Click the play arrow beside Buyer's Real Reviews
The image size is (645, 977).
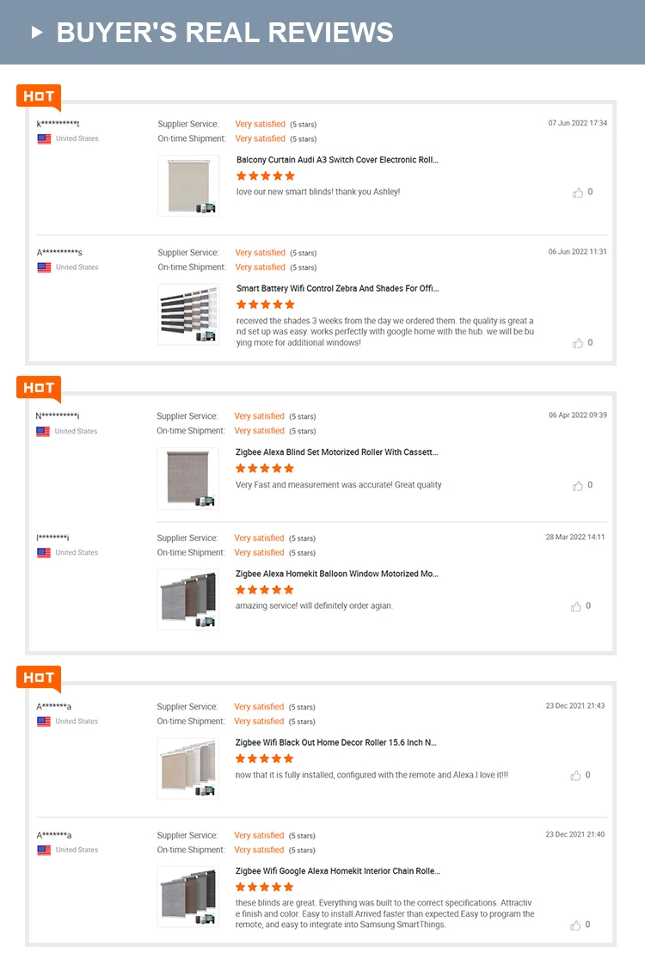click(x=37, y=33)
